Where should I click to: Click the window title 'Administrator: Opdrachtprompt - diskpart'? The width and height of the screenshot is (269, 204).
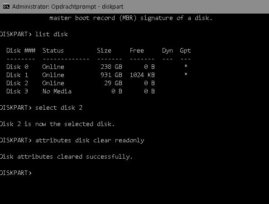pos(67,6)
